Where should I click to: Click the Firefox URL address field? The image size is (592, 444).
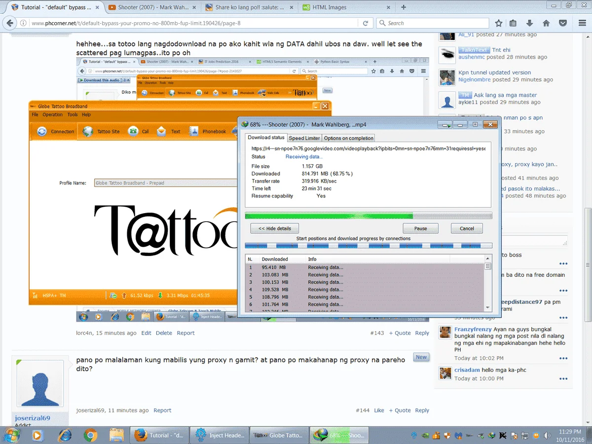click(195, 23)
